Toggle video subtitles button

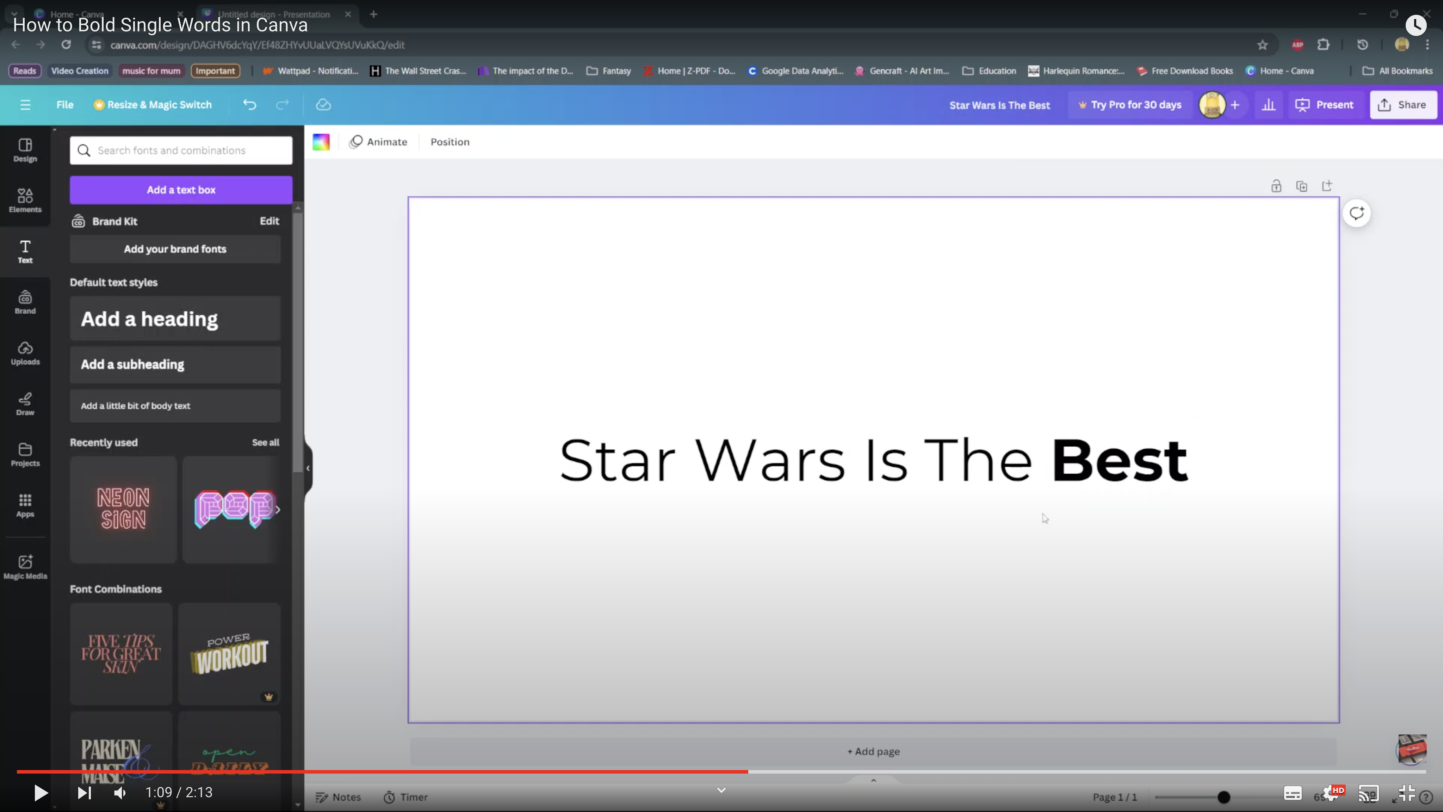click(1293, 794)
